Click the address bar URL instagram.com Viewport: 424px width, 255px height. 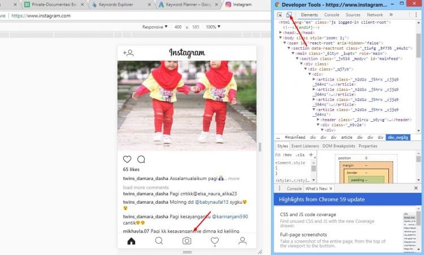[x=41, y=16]
